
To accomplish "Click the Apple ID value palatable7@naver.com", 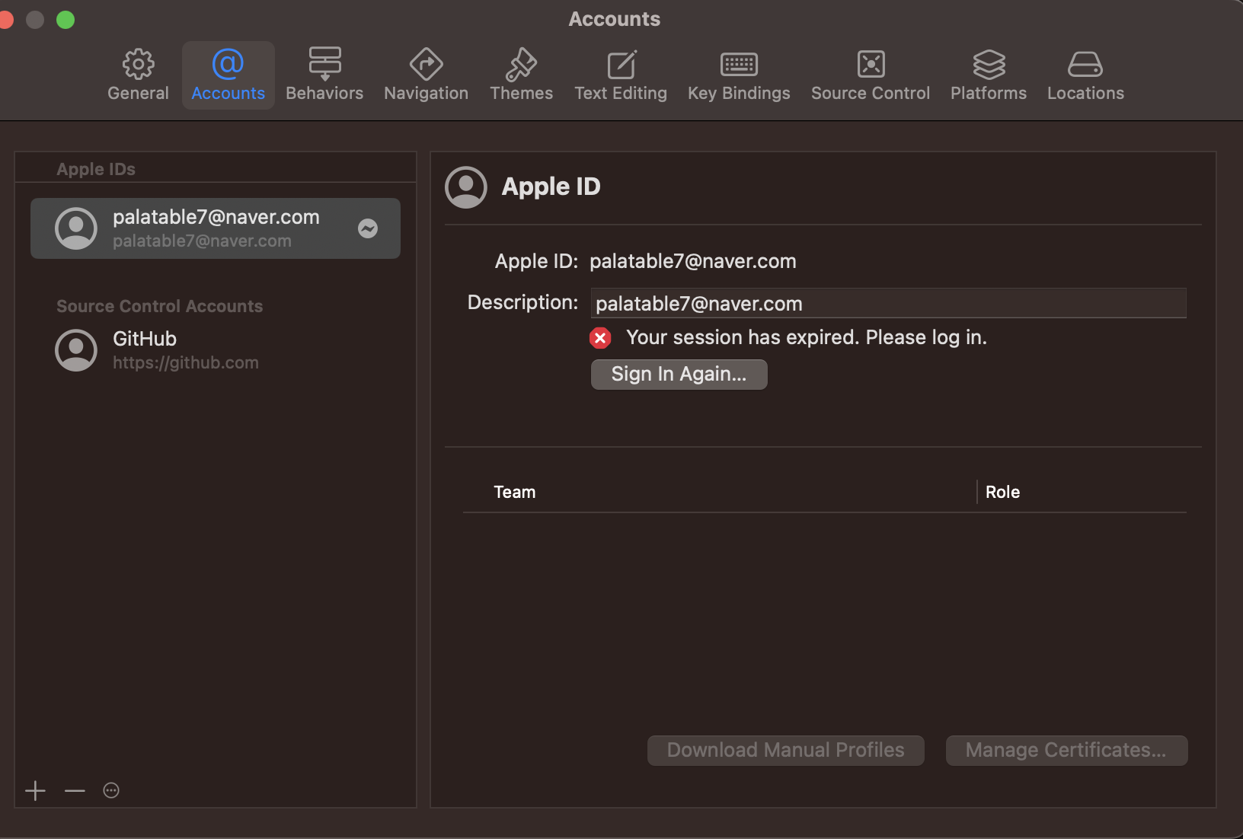I will [693, 261].
